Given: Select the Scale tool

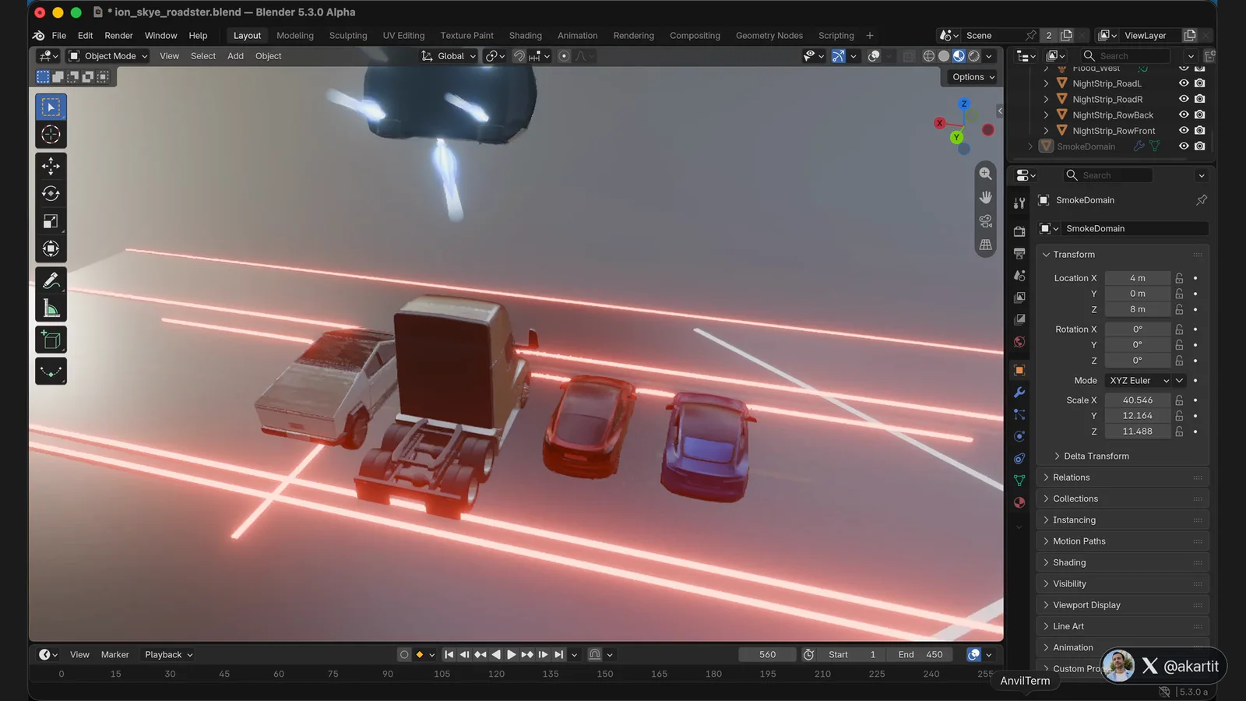Looking at the screenshot, I should point(51,221).
